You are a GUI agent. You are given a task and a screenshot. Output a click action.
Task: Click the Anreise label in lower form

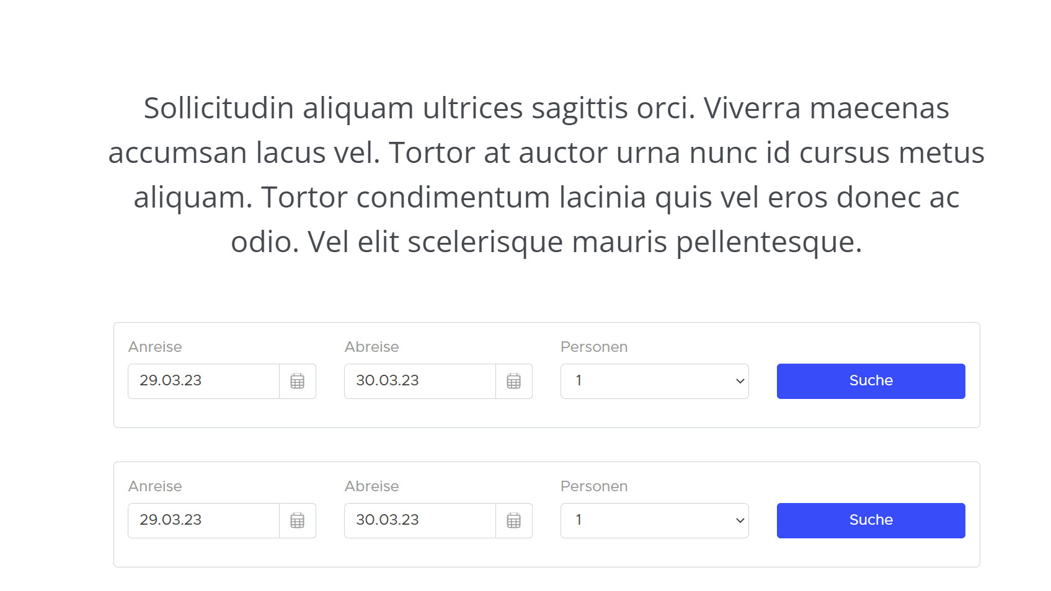(x=155, y=486)
